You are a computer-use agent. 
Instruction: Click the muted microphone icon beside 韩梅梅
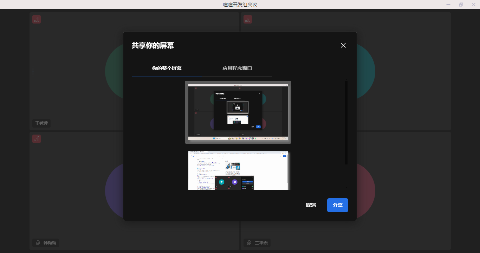click(x=38, y=243)
